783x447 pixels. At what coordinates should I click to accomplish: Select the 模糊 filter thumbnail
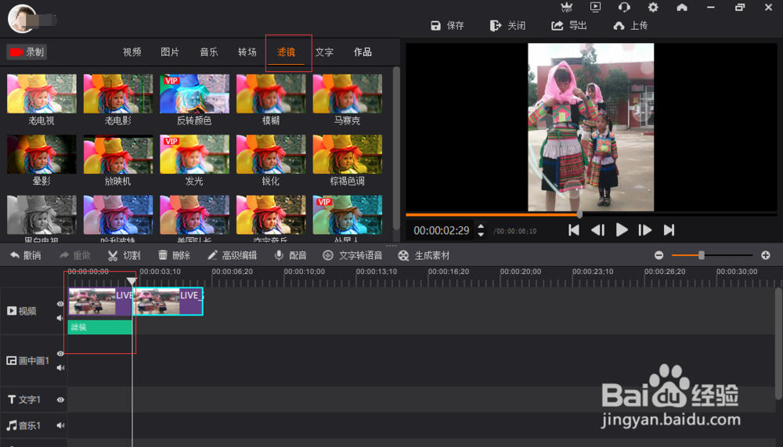coord(271,94)
